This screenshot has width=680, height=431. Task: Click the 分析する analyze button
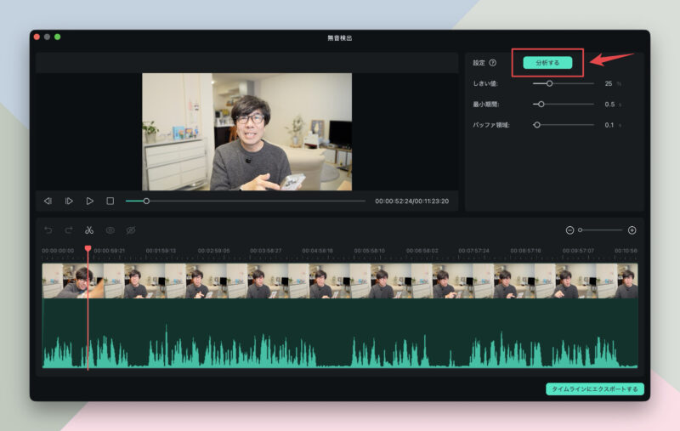pos(547,63)
